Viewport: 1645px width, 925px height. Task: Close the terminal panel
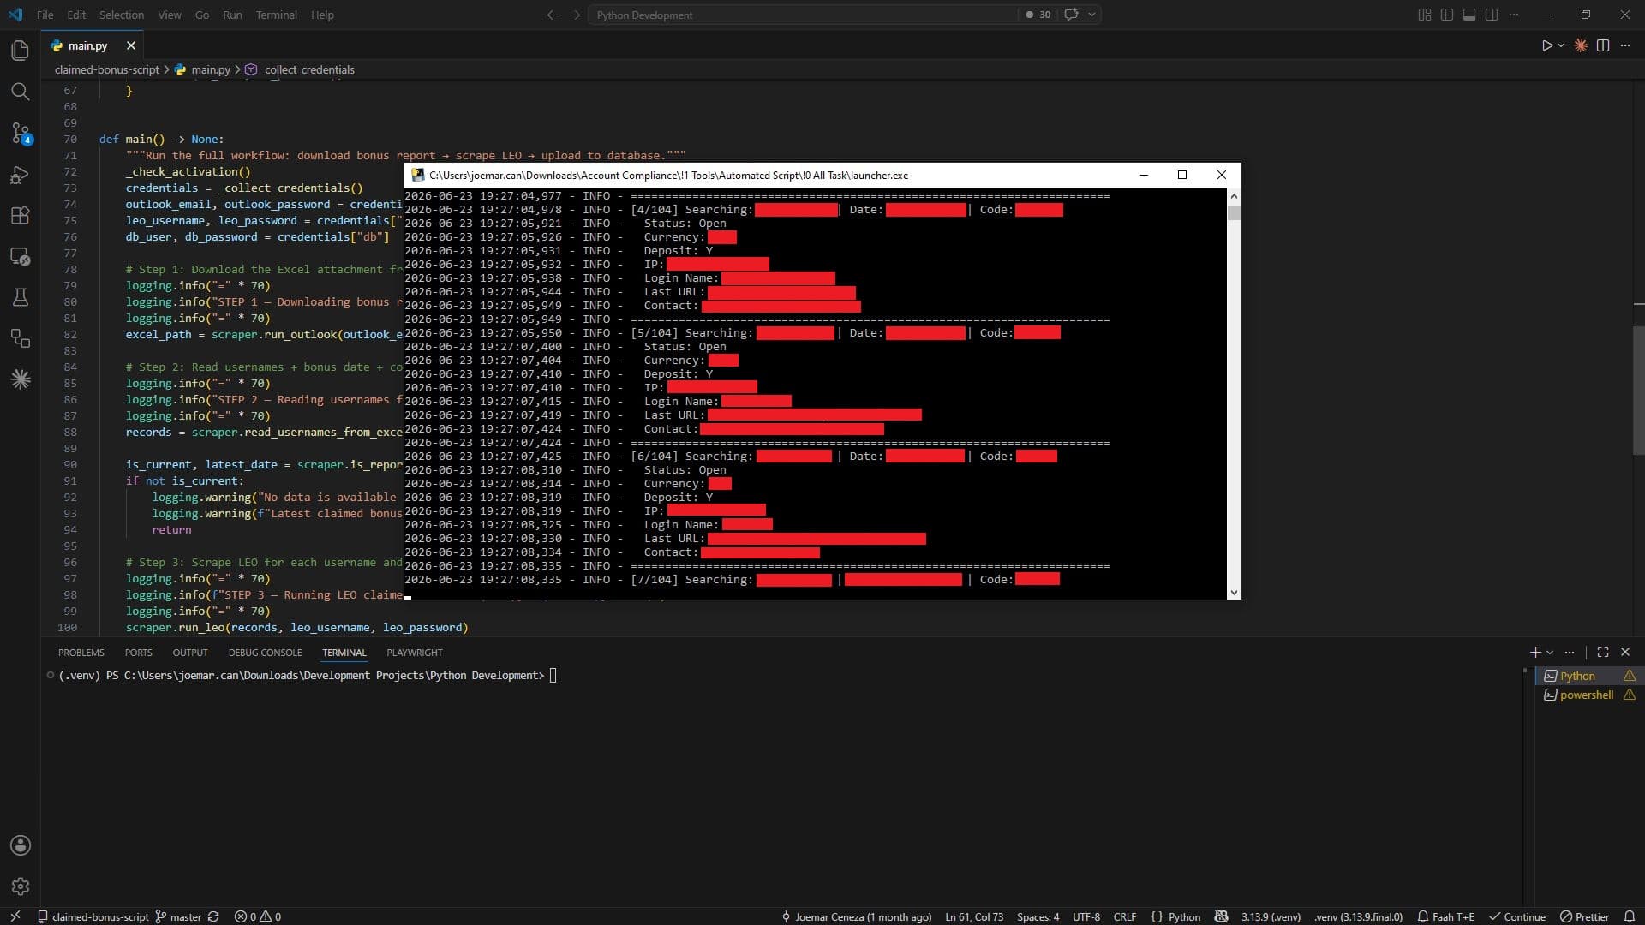[x=1625, y=653]
